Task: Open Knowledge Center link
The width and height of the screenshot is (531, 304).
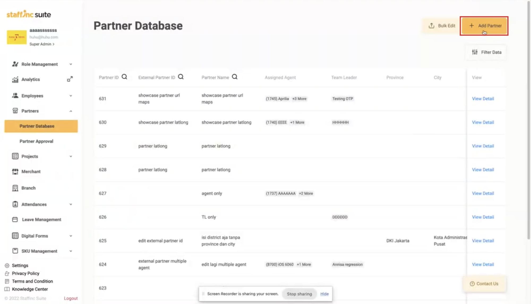Action: 30,289
